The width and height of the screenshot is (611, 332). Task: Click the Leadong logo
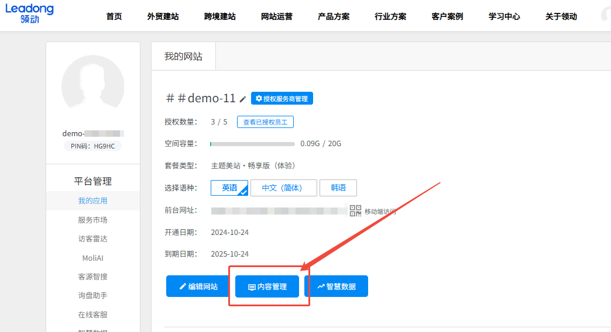(x=30, y=13)
